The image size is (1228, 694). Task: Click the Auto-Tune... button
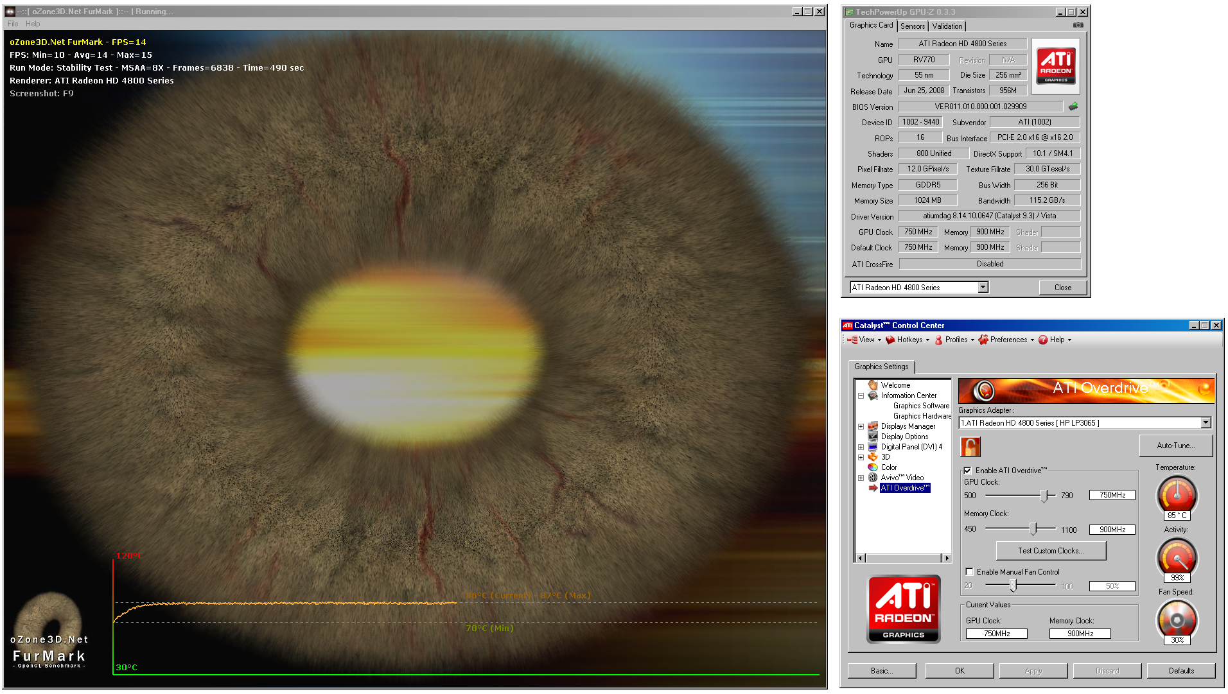pyautogui.click(x=1175, y=446)
